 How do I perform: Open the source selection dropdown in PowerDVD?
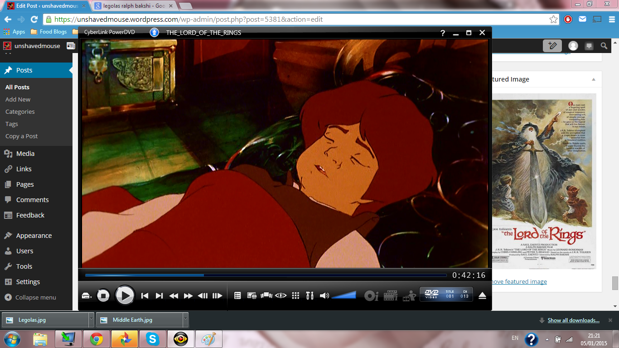(x=87, y=296)
